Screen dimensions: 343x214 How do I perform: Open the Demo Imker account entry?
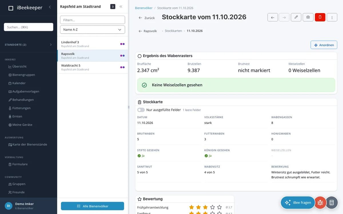click(29, 206)
